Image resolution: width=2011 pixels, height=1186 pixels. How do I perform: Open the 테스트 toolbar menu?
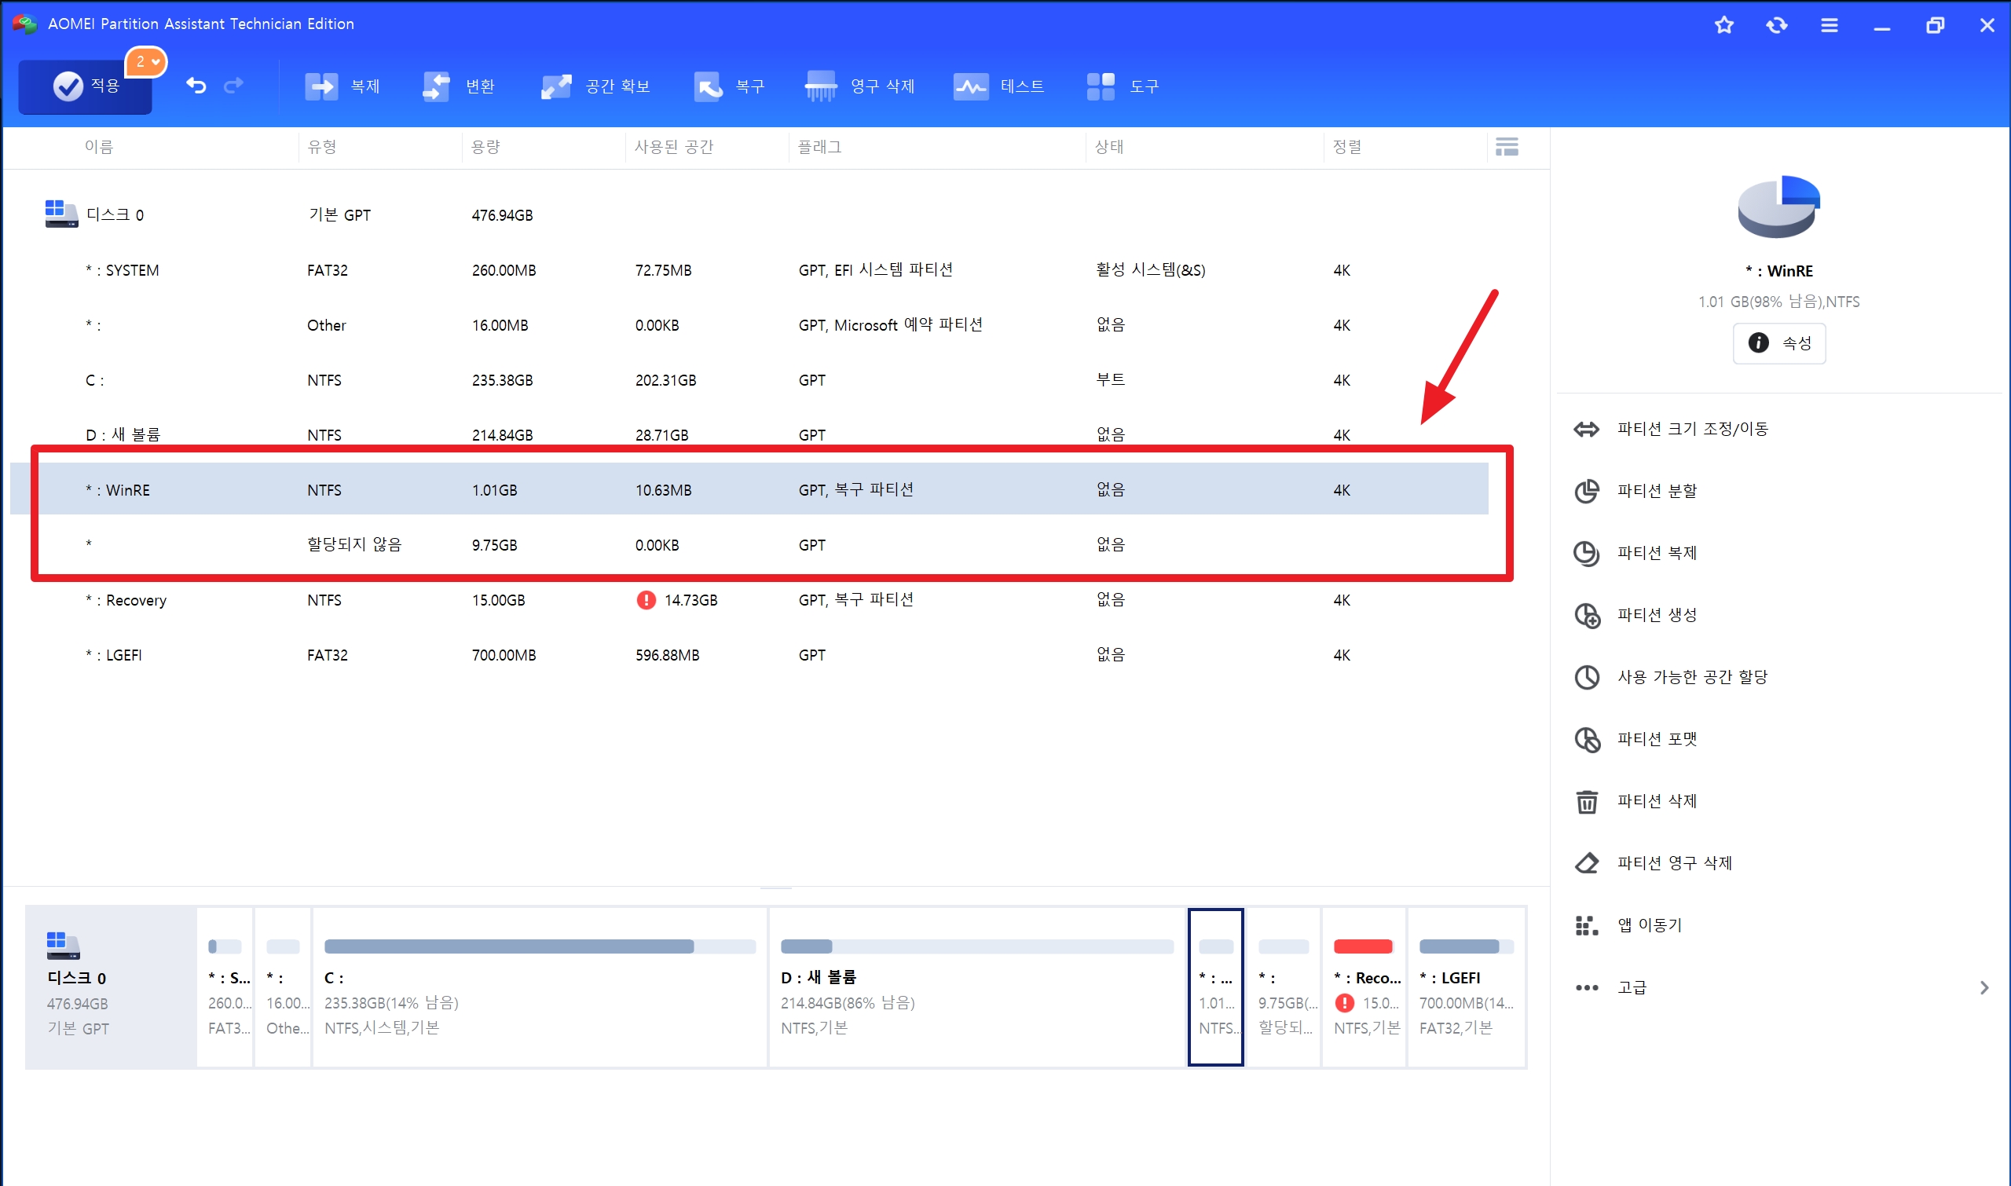(x=998, y=86)
